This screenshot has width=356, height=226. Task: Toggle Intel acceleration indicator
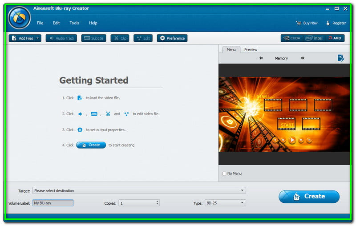pos(314,38)
